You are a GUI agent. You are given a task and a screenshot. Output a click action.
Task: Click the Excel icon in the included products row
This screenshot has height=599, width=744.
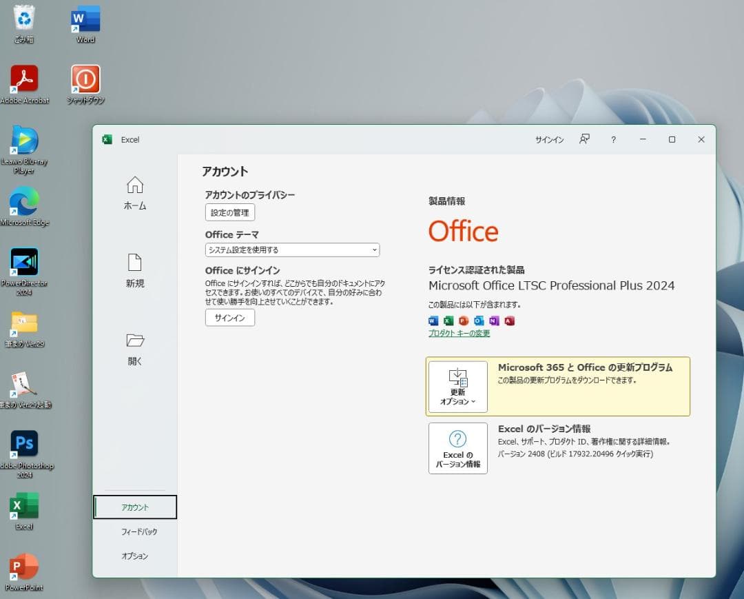(448, 321)
